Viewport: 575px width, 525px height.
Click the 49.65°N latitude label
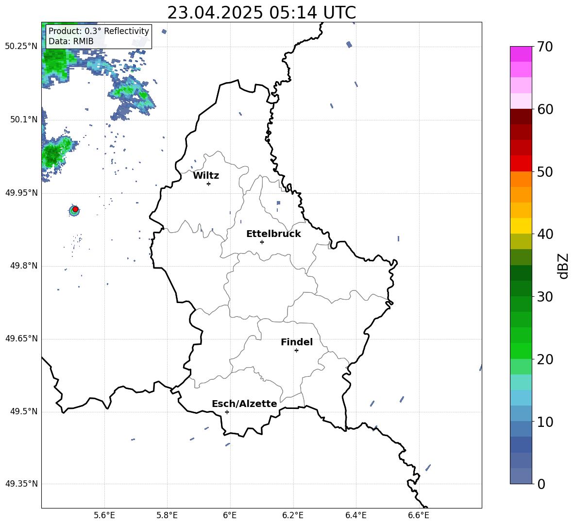tap(21, 339)
